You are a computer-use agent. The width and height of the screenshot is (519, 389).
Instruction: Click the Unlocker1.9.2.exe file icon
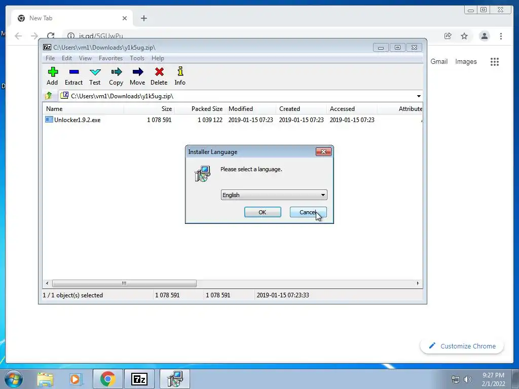click(49, 120)
